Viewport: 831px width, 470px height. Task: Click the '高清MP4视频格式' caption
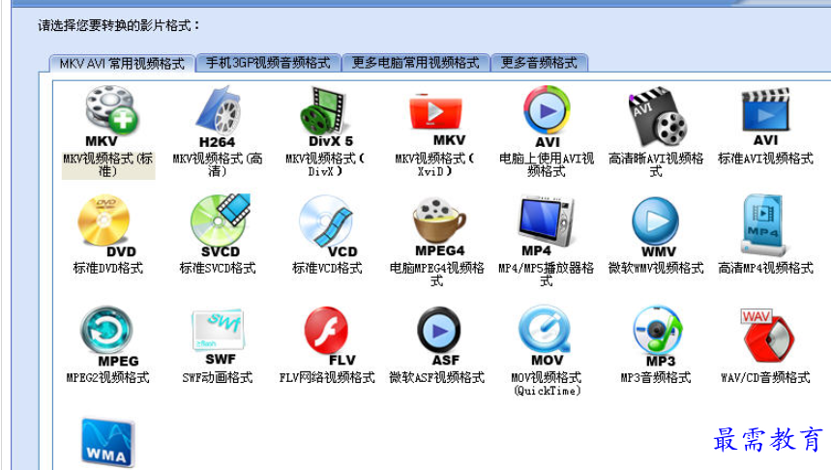[x=765, y=268]
